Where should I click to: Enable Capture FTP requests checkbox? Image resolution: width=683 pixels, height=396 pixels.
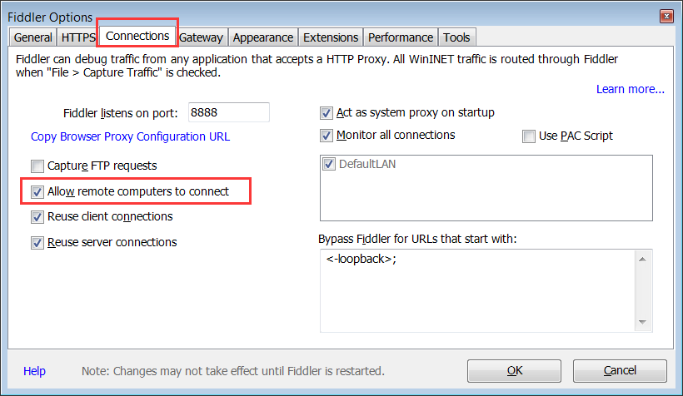(37, 166)
